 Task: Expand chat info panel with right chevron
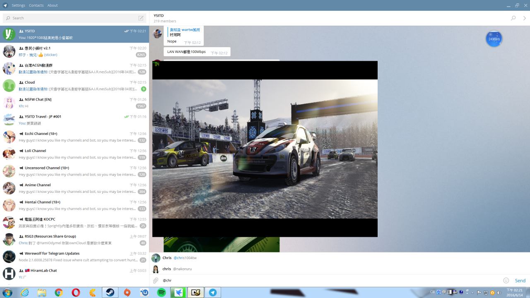[x=524, y=18]
